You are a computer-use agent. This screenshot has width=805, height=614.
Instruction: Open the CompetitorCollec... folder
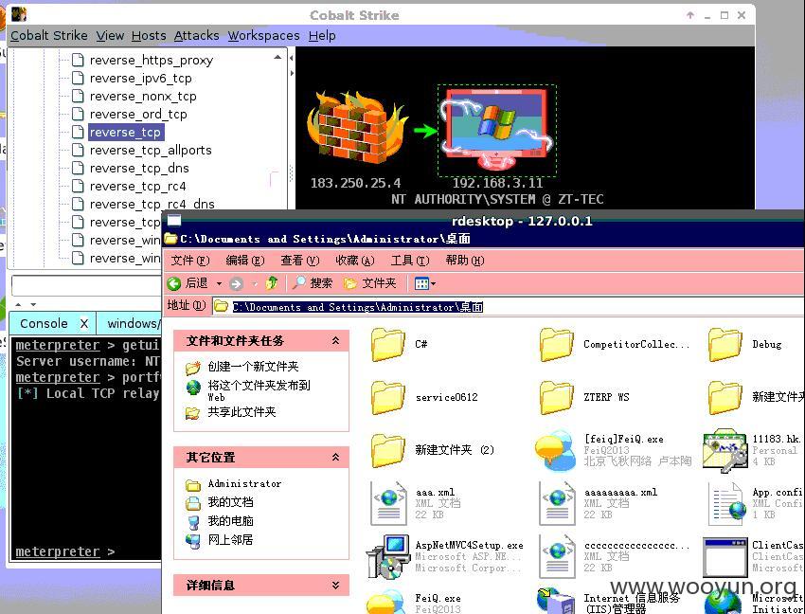(x=556, y=344)
